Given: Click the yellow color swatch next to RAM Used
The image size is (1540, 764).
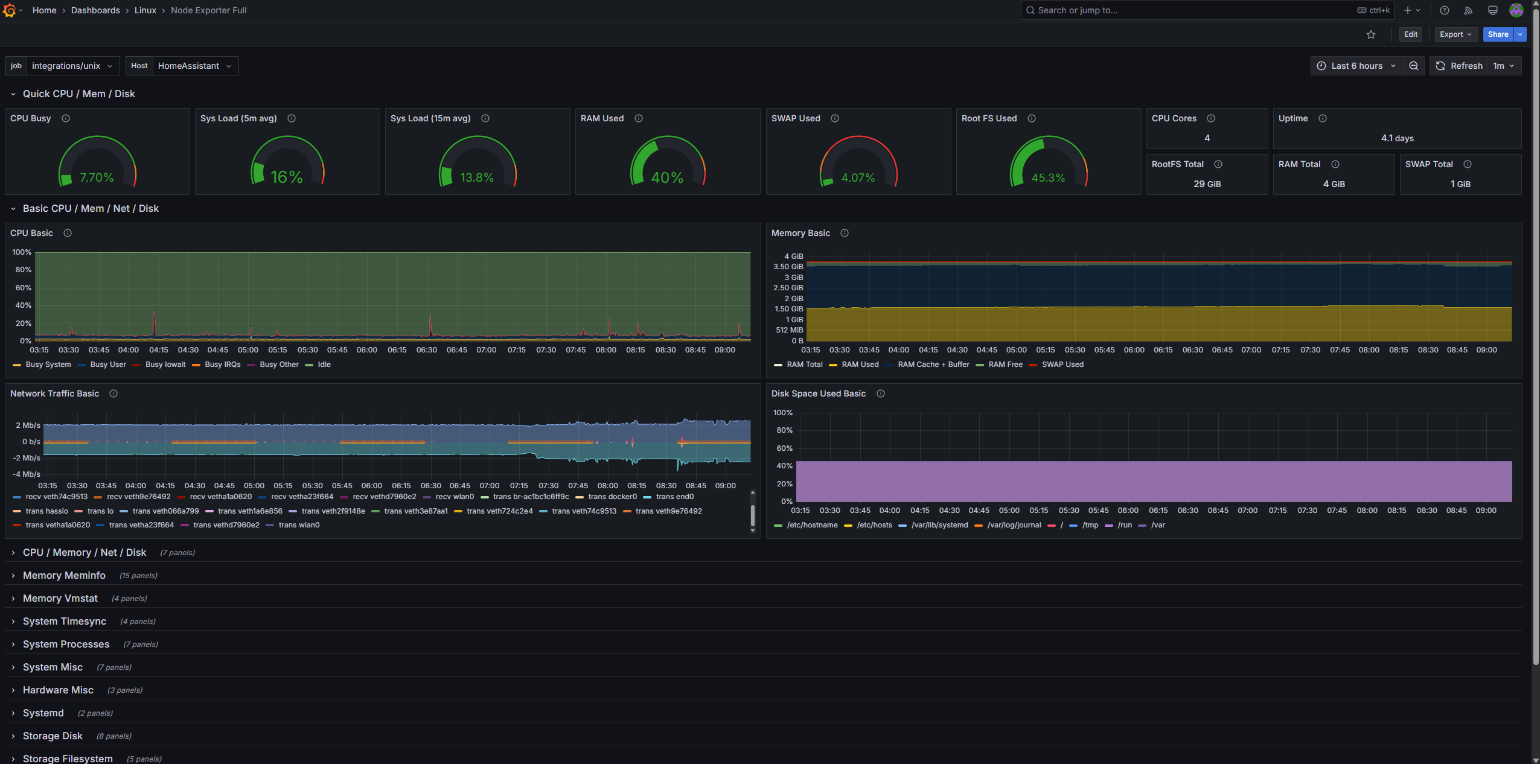Looking at the screenshot, I should point(834,364).
